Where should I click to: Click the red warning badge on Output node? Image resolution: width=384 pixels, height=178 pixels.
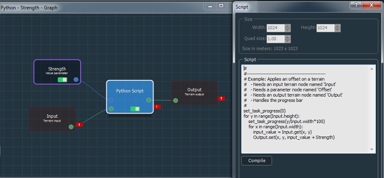click(x=221, y=99)
